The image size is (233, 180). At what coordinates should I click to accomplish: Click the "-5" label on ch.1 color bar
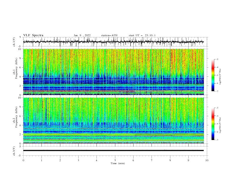click(x=217, y=75)
